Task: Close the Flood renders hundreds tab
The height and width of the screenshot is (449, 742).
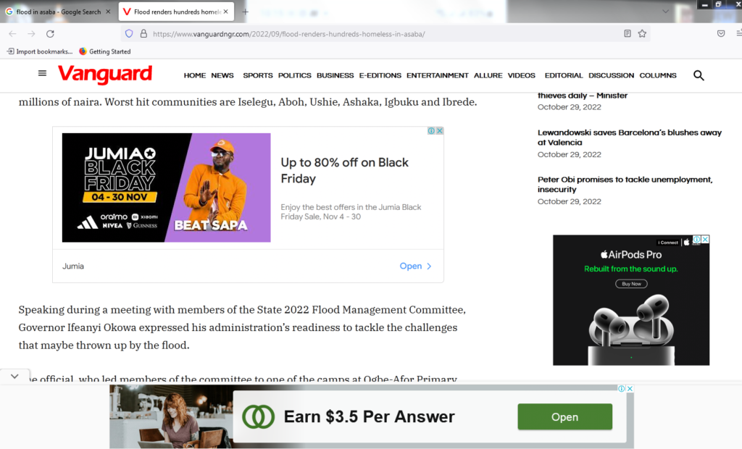Action: 226,12
